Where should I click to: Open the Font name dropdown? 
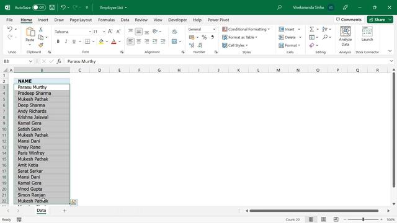90,32
